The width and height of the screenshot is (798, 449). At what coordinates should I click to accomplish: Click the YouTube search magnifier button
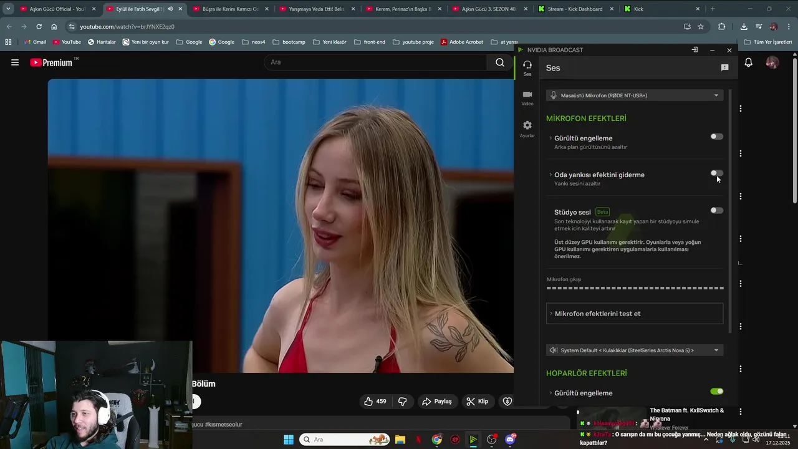click(x=500, y=62)
